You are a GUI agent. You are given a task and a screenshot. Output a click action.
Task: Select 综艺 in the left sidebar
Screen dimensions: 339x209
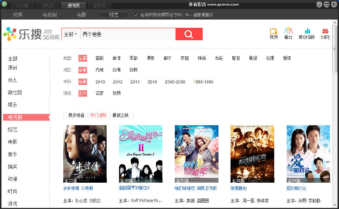[12, 130]
